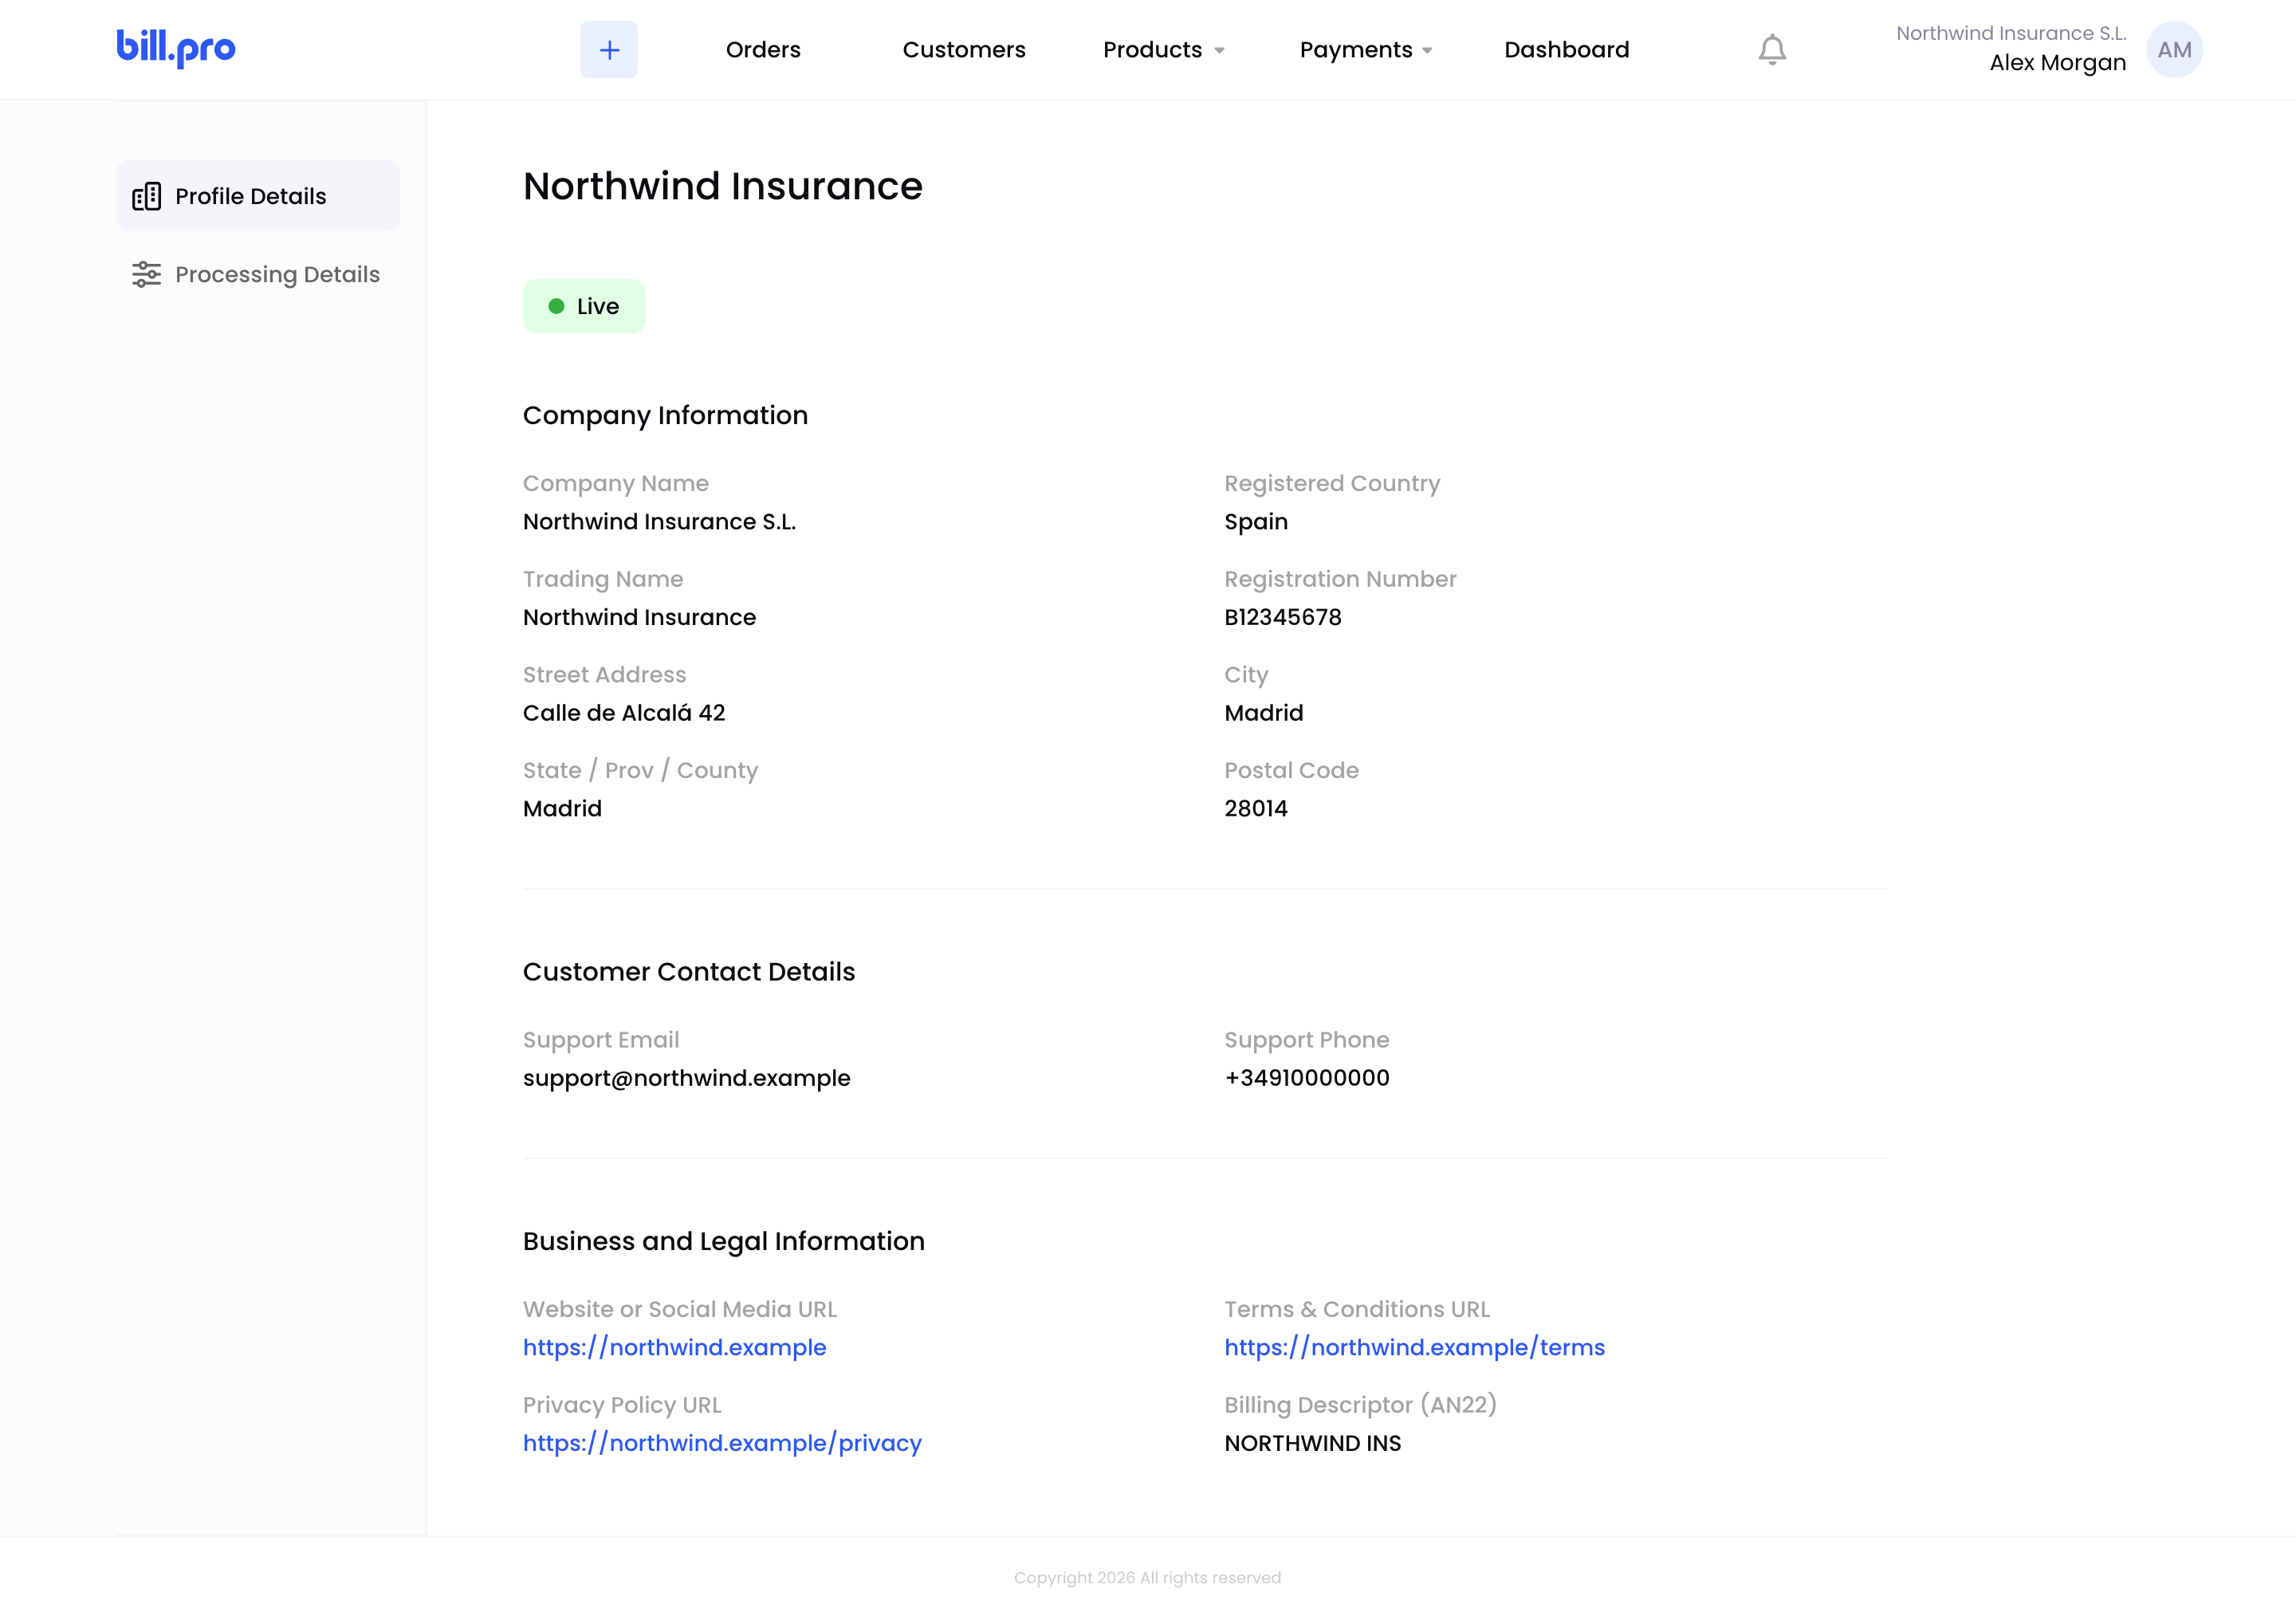Screen dimensions: 2296x1612
Task: Click the billing descriptor 'NORTHWIND INS'
Action: 1312,1443
